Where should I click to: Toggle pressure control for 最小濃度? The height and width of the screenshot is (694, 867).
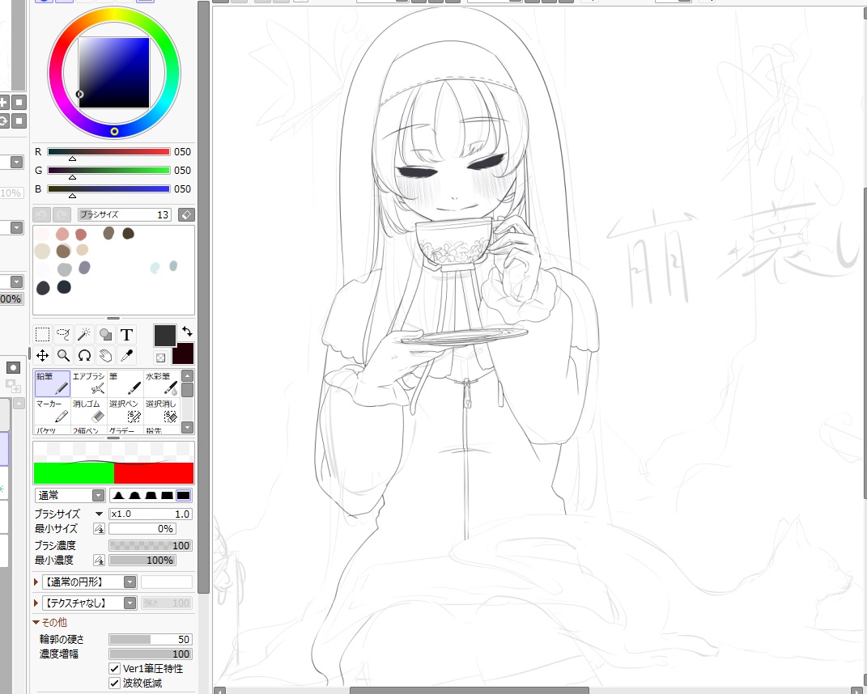[99, 561]
